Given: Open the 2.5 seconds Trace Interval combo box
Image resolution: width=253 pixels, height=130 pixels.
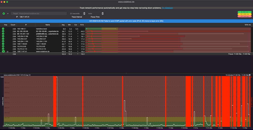Looking at the screenshot, I should [x=76, y=14].
